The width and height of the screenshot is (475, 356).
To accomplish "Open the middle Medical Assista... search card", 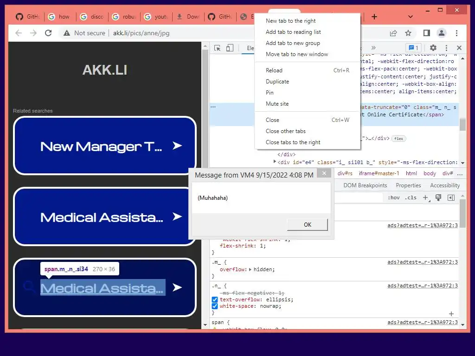I will 105,216.
